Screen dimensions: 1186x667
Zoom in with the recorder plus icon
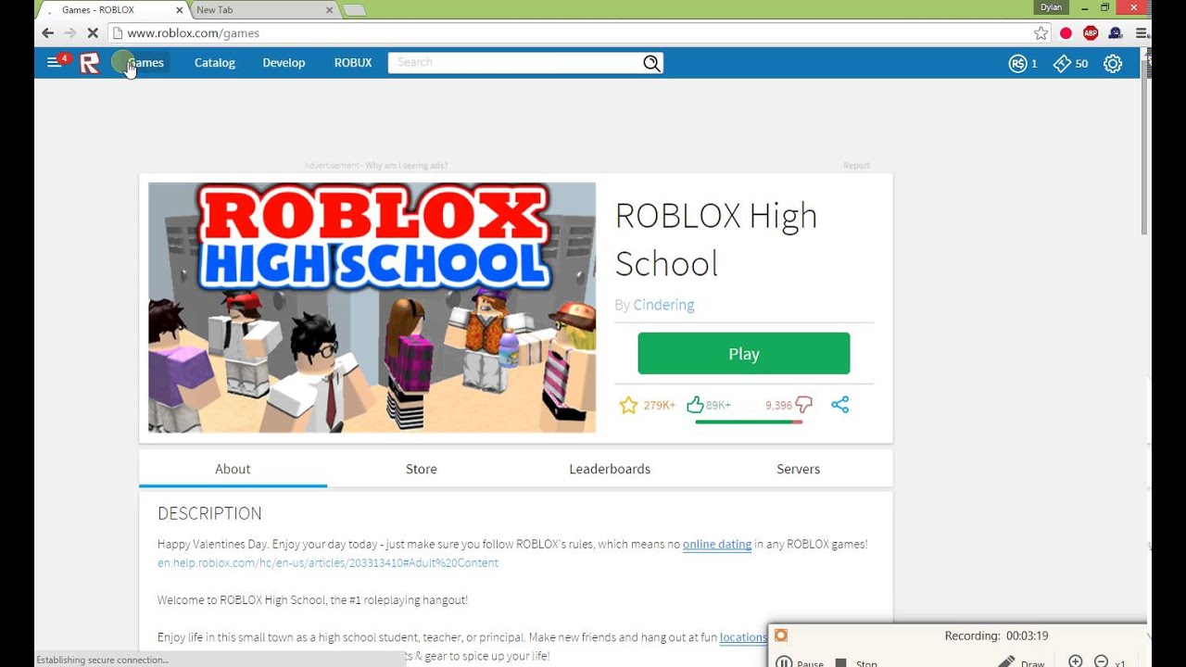1076,661
